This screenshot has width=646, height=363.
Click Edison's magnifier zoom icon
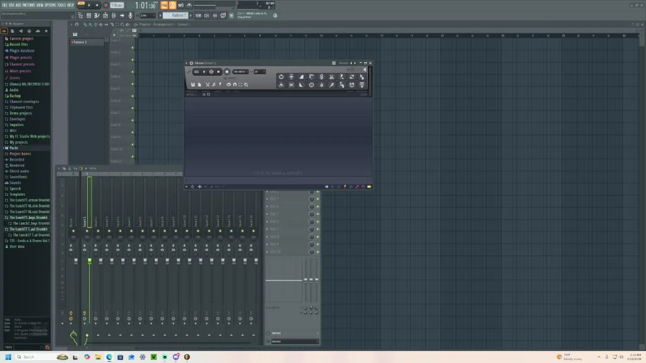pos(246,85)
